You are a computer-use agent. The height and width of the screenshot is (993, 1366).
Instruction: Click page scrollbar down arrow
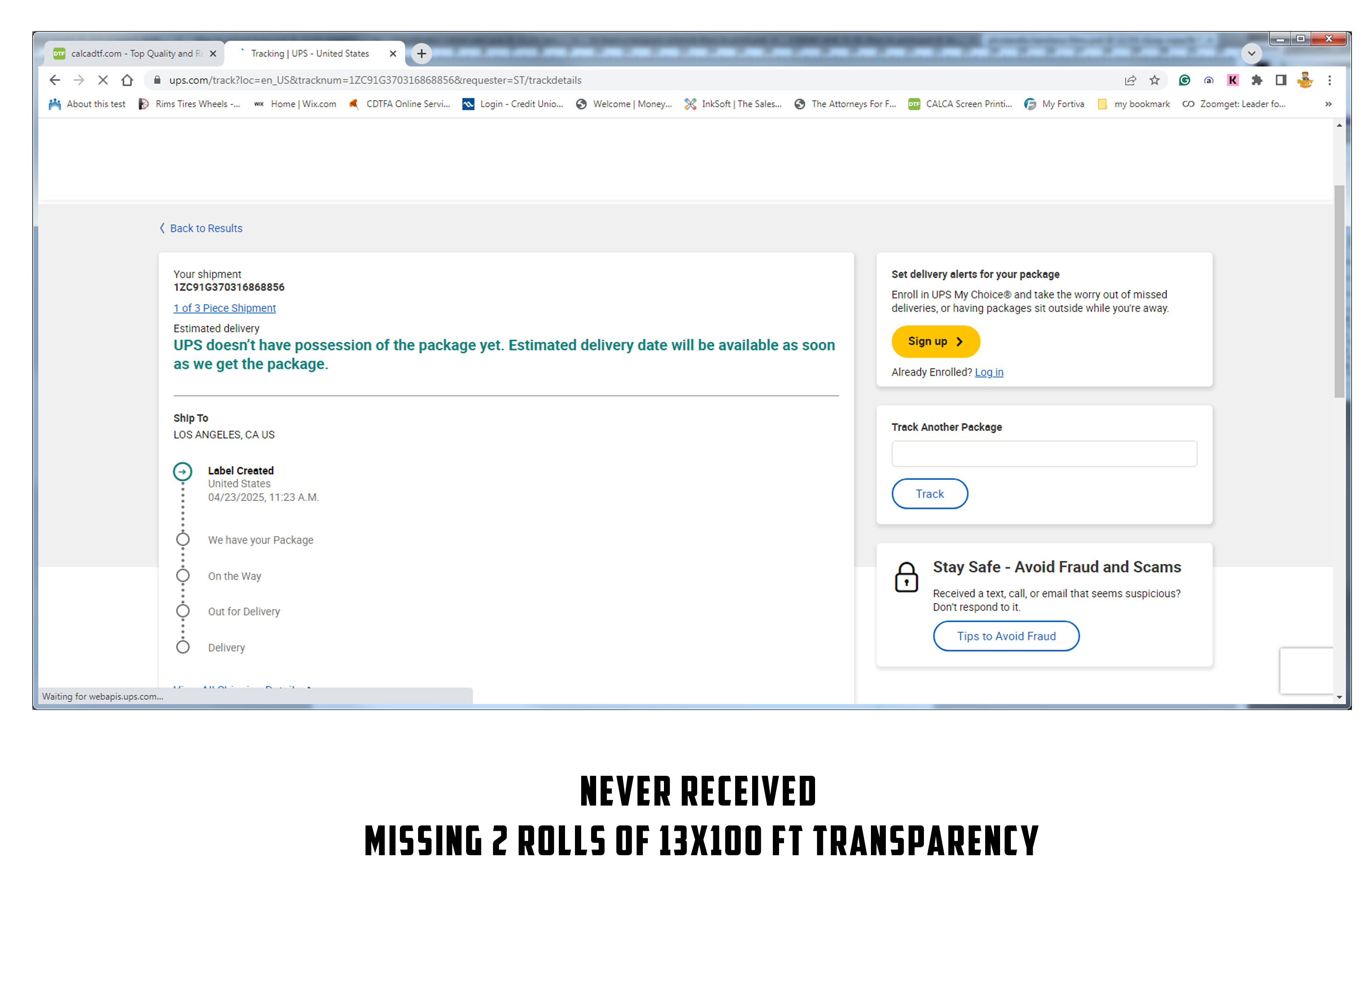pos(1339,697)
